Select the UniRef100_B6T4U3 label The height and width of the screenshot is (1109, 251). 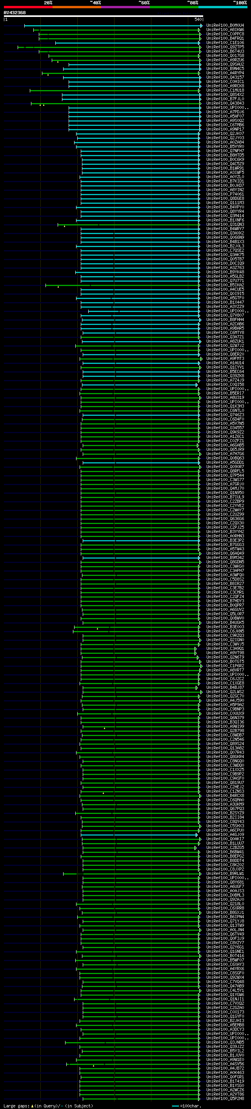click(225, 51)
